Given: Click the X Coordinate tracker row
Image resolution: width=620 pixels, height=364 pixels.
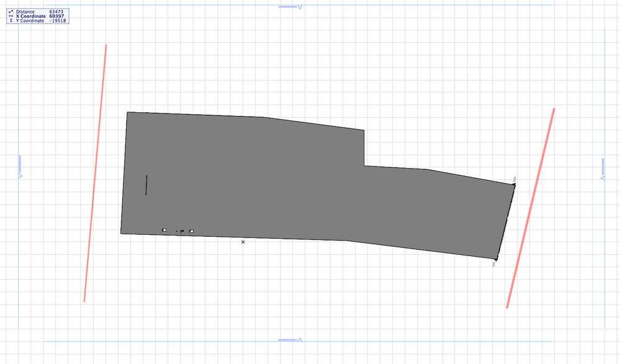Looking at the screenshot, I should point(38,16).
